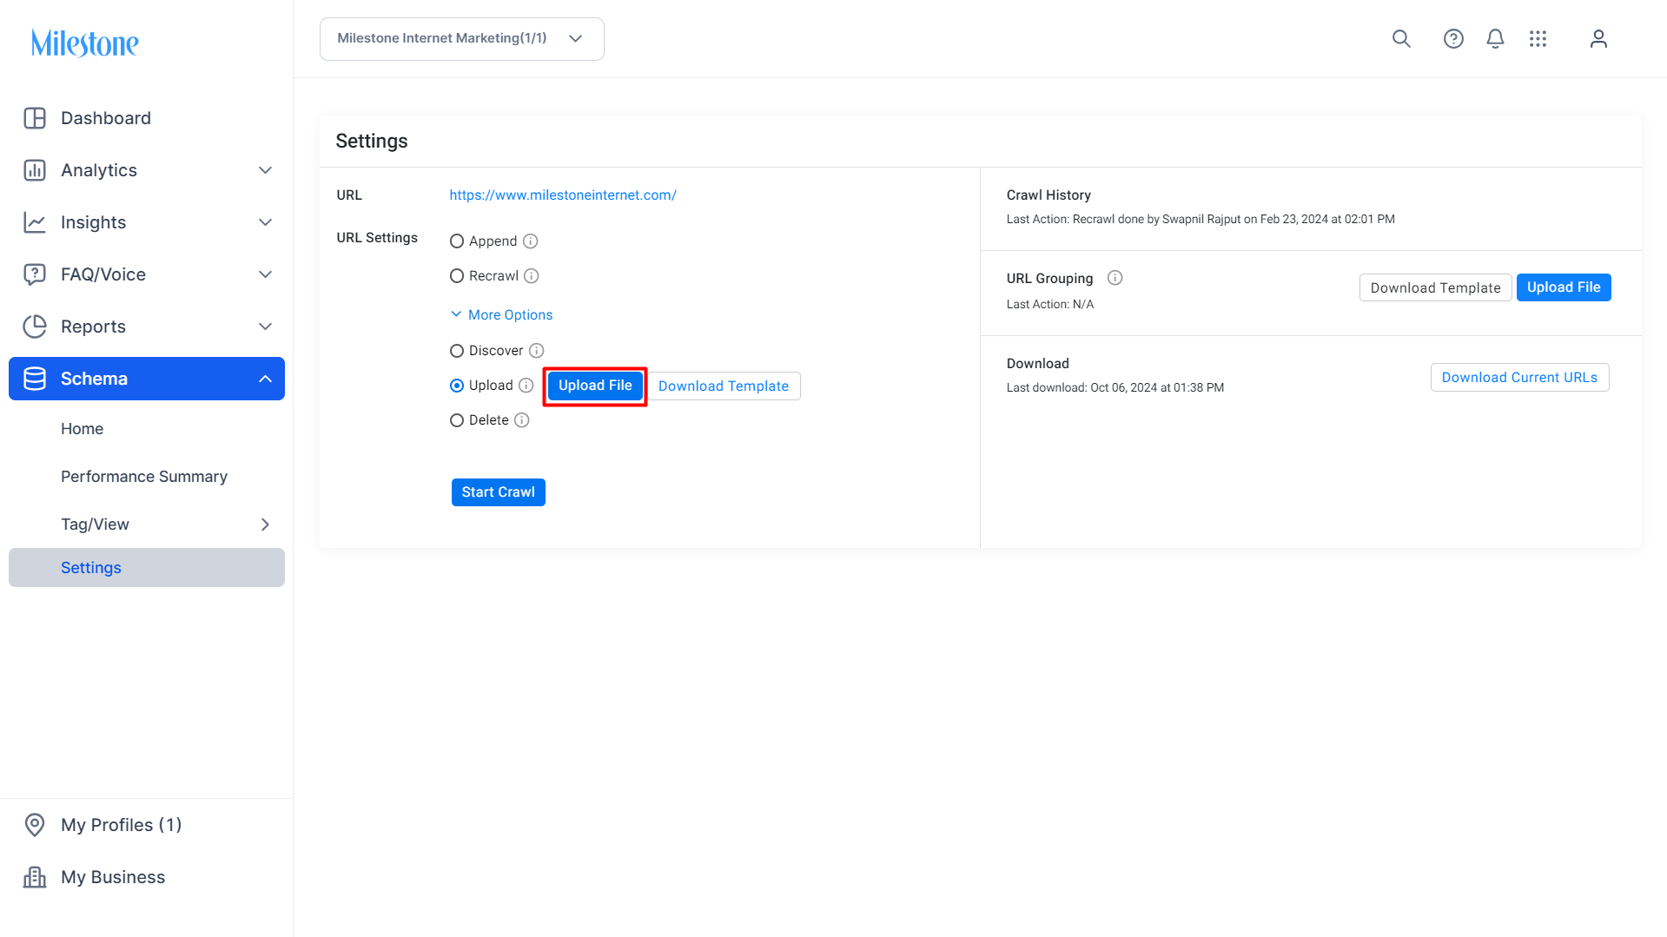Screen dimensions: 1667x937
Task: Expand the Analytics menu chevron
Action: (266, 170)
